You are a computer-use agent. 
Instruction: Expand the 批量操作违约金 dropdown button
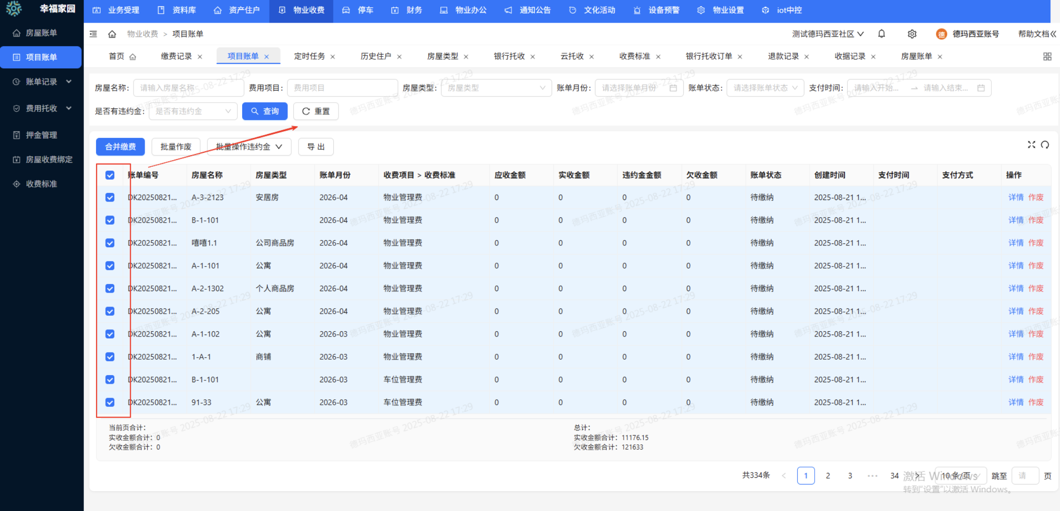249,147
